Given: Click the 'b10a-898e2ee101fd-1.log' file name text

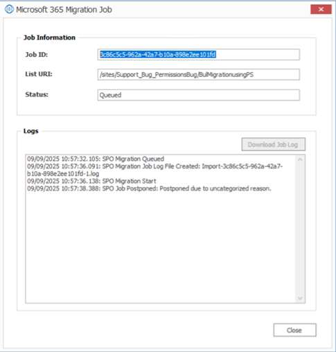Looking at the screenshot, I should tap(63, 174).
